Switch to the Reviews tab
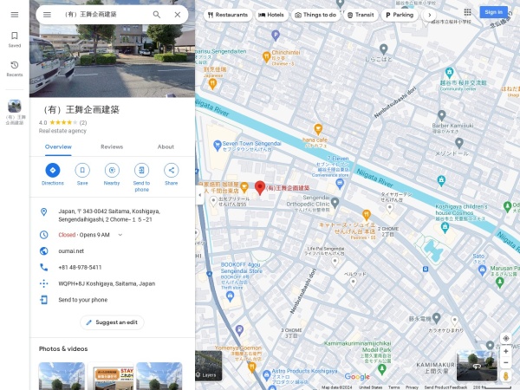This screenshot has height=390, width=520. pyautogui.click(x=112, y=147)
